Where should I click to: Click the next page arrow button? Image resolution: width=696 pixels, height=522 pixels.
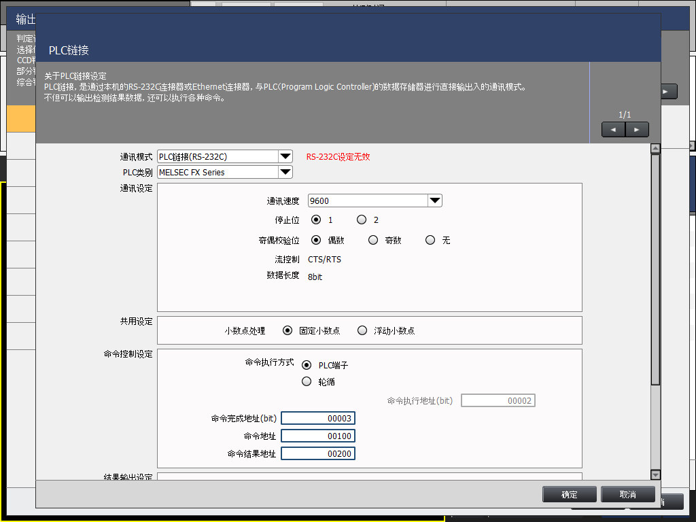(x=637, y=129)
